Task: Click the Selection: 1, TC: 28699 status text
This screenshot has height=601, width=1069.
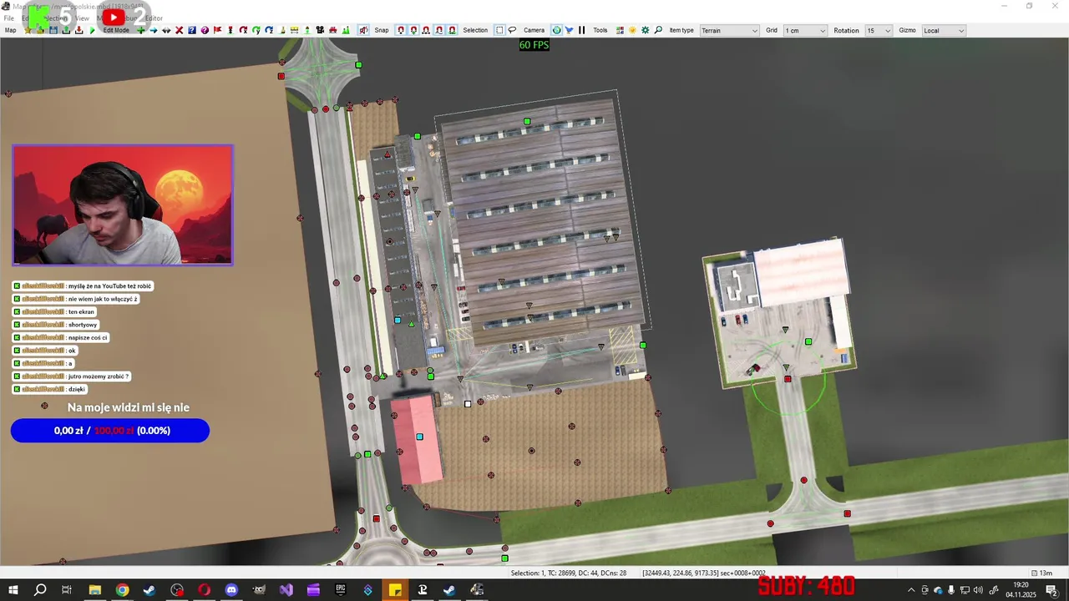Action: [x=569, y=573]
